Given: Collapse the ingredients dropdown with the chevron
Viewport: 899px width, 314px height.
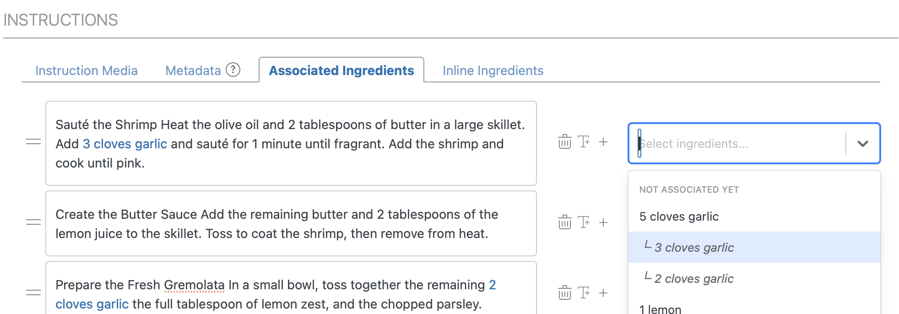Looking at the screenshot, I should pyautogui.click(x=862, y=144).
